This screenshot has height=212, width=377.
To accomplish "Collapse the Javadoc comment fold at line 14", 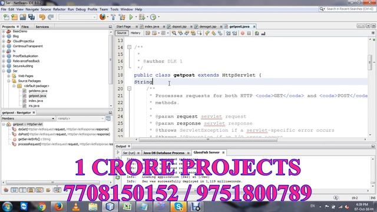I will [x=129, y=47].
